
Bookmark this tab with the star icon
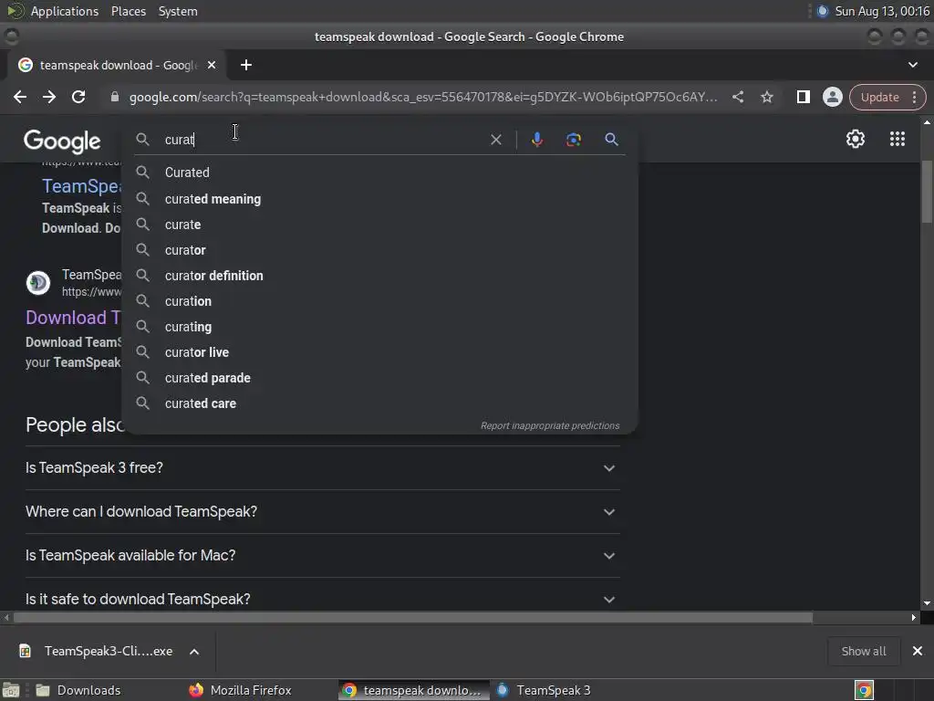pos(767,97)
